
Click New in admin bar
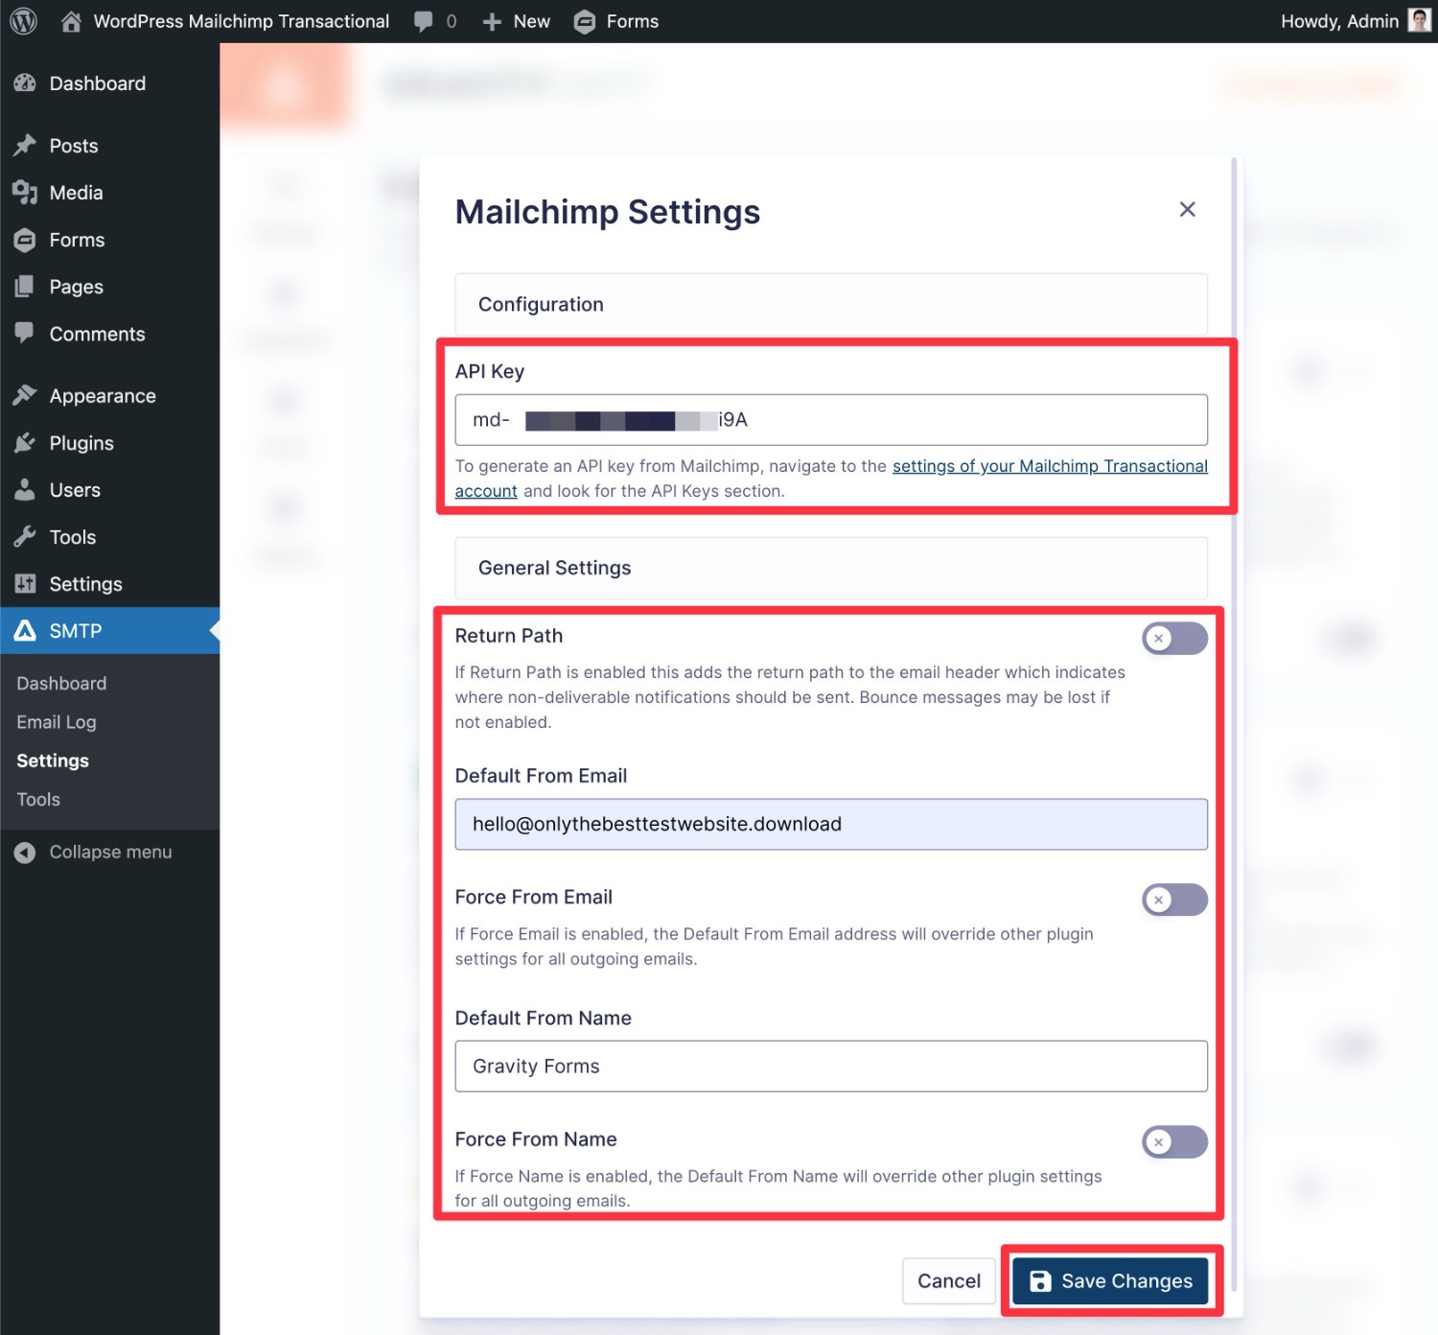tap(531, 21)
